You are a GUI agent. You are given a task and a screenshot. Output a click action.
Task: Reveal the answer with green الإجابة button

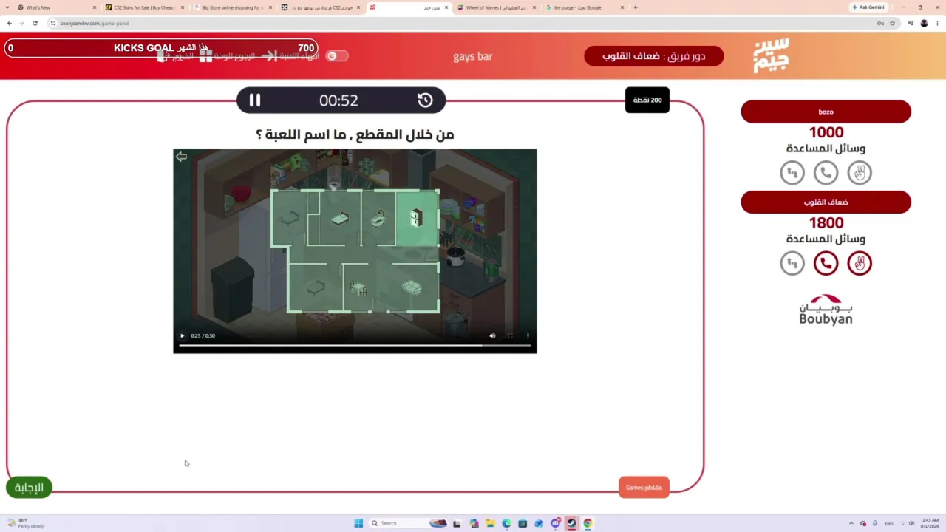coord(29,488)
